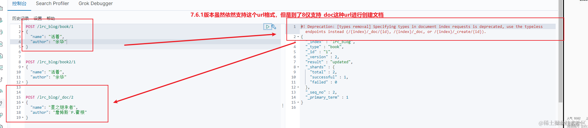Click the "author": "余华" text on line 11
This screenshot has height=128, width=588.
pyautogui.click(x=48, y=77)
